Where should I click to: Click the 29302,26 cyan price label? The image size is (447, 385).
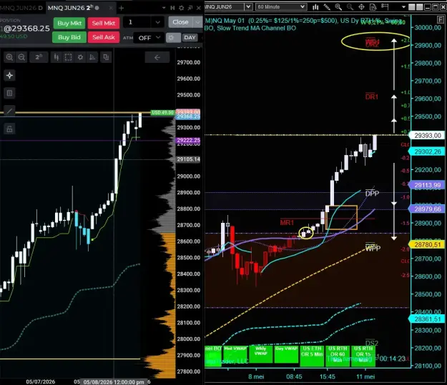click(x=427, y=151)
